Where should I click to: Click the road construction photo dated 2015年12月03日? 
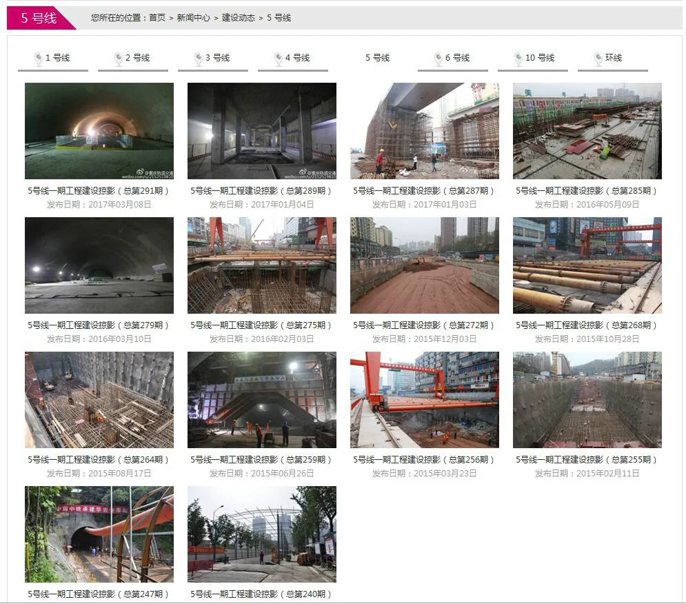pos(424,265)
